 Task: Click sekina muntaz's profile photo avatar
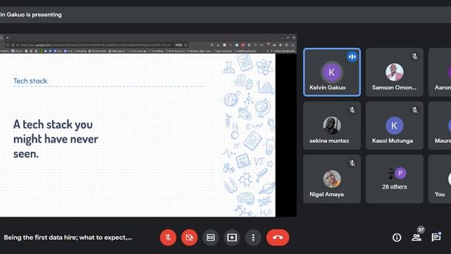point(332,126)
